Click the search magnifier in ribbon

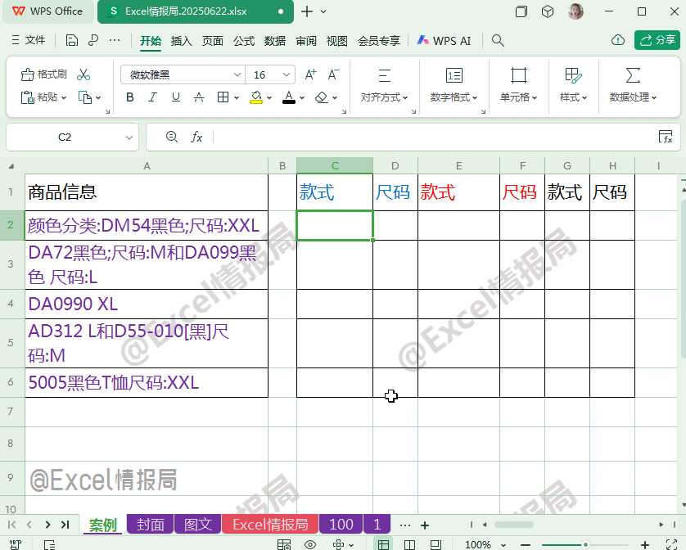[498, 41]
